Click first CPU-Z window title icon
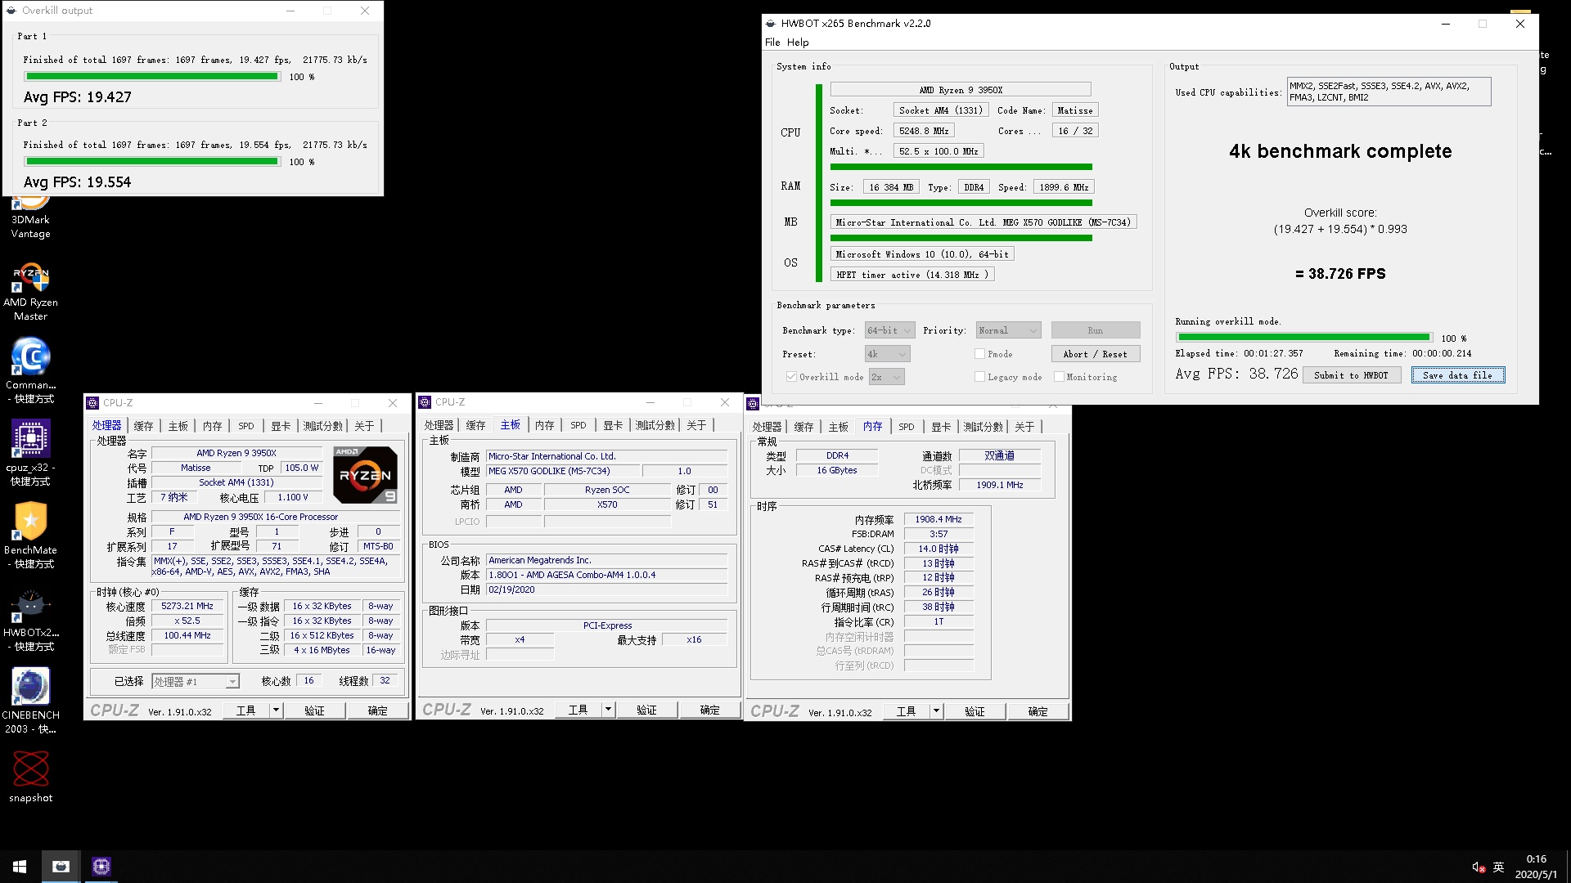Viewport: 1571px width, 883px height. pos(92,403)
